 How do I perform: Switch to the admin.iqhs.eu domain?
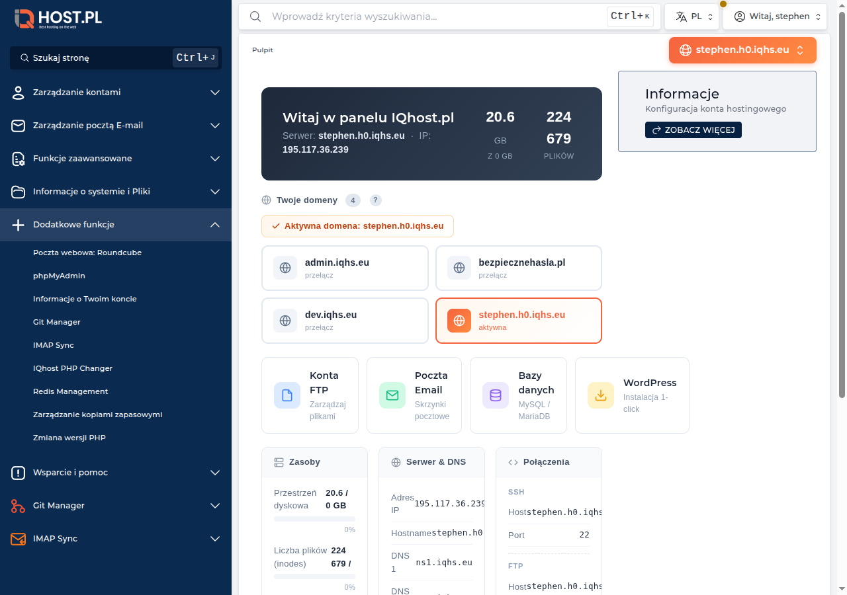[x=345, y=268]
